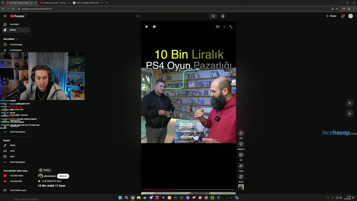Seek using the Short's red progress bar
This screenshot has height=201, width=357.
point(188,190)
